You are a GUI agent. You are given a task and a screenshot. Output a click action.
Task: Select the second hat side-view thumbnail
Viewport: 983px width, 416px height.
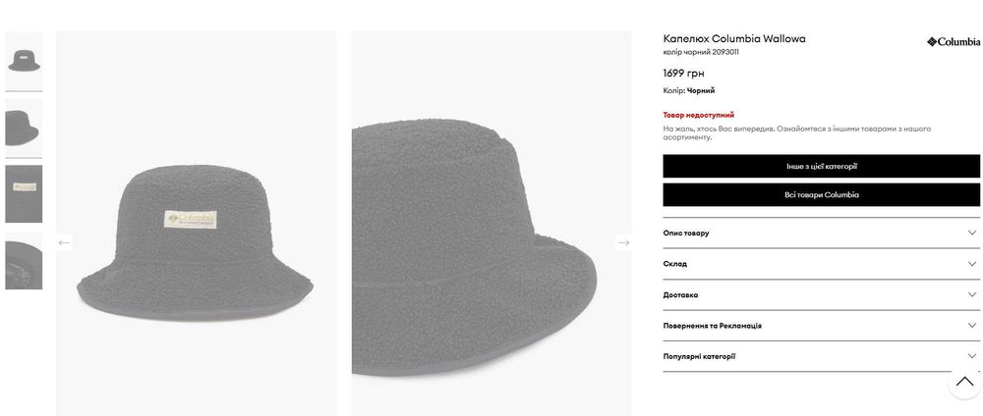click(x=24, y=127)
